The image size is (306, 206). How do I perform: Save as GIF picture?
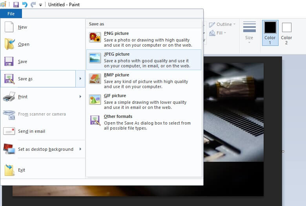[x=144, y=101]
